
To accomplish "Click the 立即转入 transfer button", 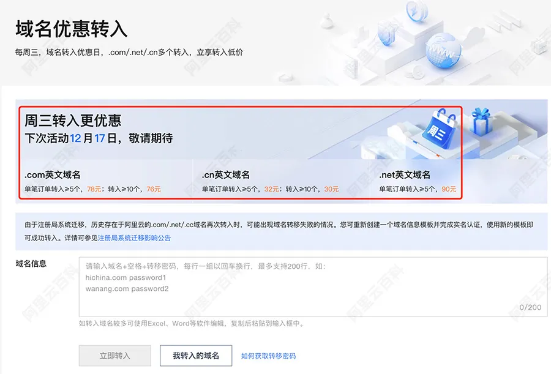I will pyautogui.click(x=114, y=356).
